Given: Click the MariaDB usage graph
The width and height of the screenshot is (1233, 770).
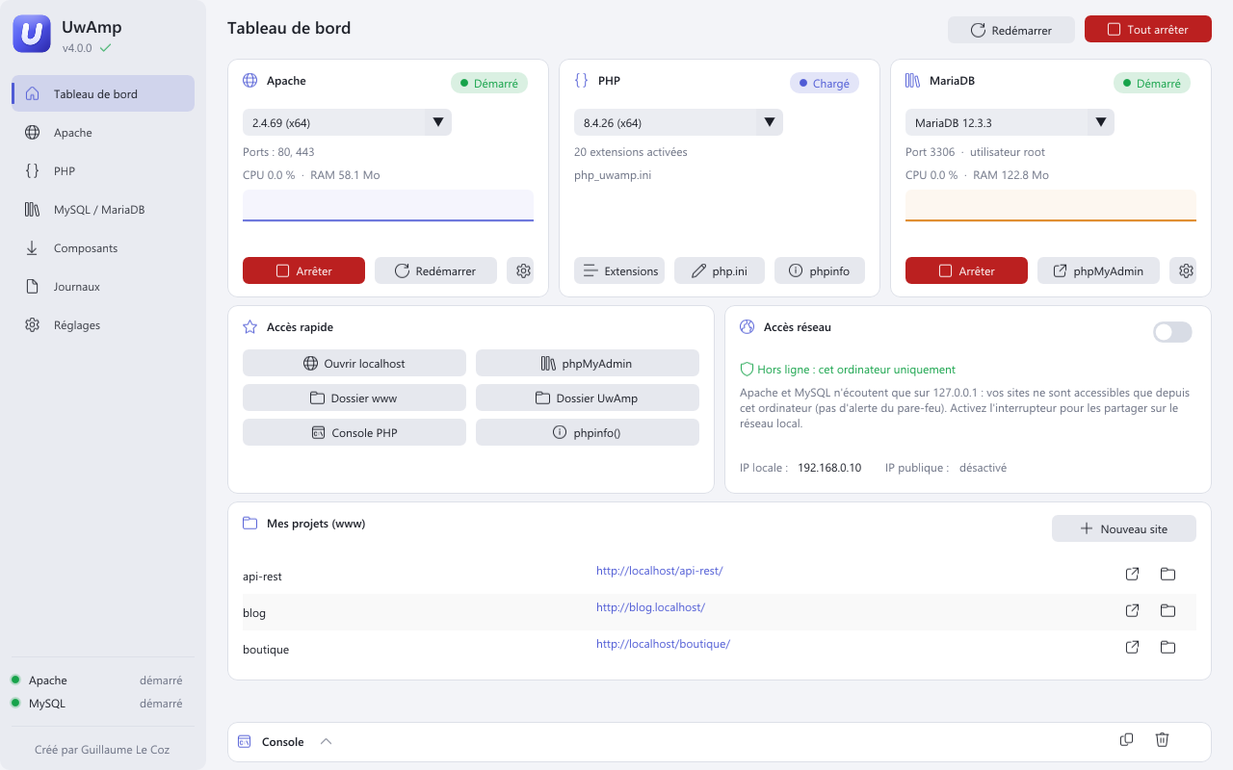Looking at the screenshot, I should point(1051,206).
